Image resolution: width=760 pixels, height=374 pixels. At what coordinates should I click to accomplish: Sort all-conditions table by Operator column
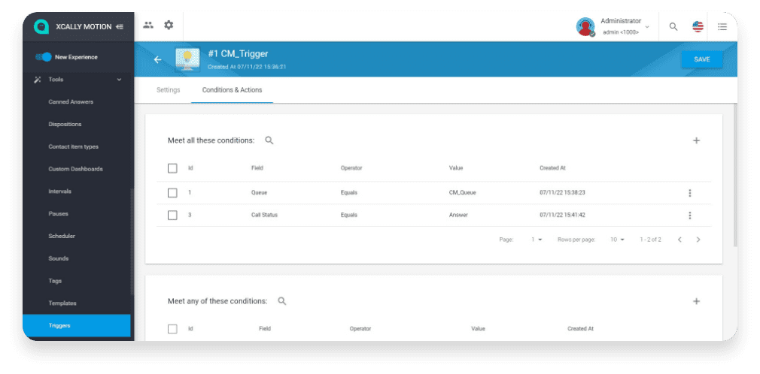pos(351,168)
